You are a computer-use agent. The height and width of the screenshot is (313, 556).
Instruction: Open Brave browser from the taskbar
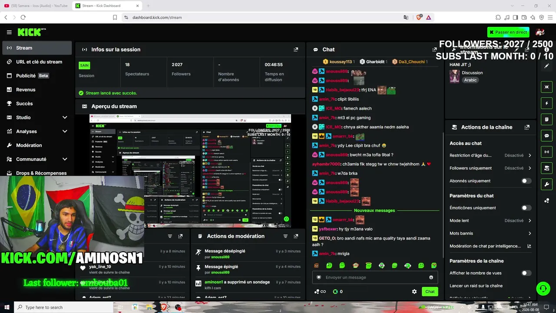(x=164, y=307)
